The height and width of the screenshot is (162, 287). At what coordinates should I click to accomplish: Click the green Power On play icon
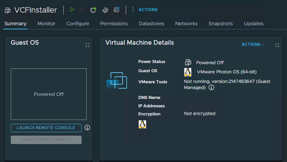(x=72, y=10)
